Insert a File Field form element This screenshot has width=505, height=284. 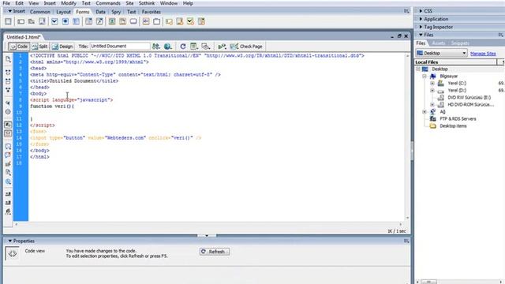(x=123, y=21)
